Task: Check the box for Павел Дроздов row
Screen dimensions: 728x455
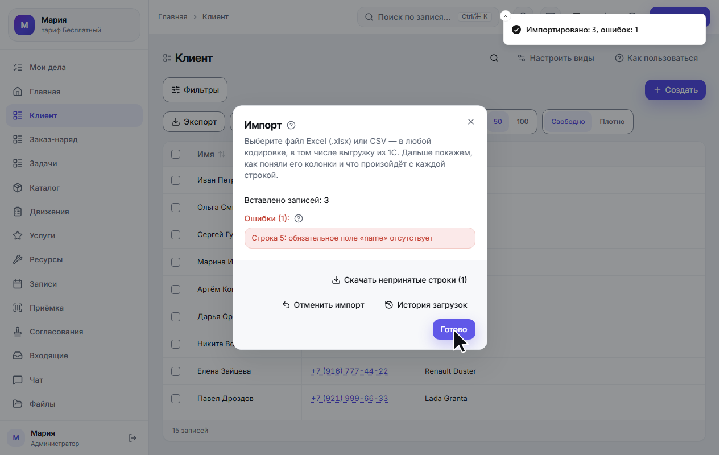Action: (176, 398)
